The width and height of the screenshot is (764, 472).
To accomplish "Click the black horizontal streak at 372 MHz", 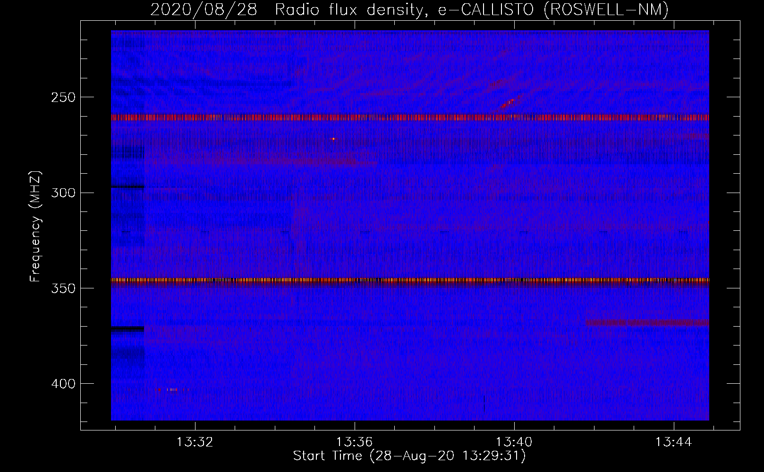I will (127, 329).
